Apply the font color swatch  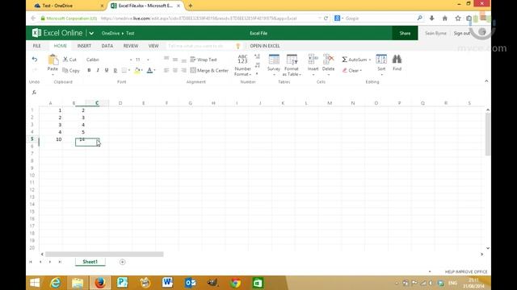click(149, 70)
